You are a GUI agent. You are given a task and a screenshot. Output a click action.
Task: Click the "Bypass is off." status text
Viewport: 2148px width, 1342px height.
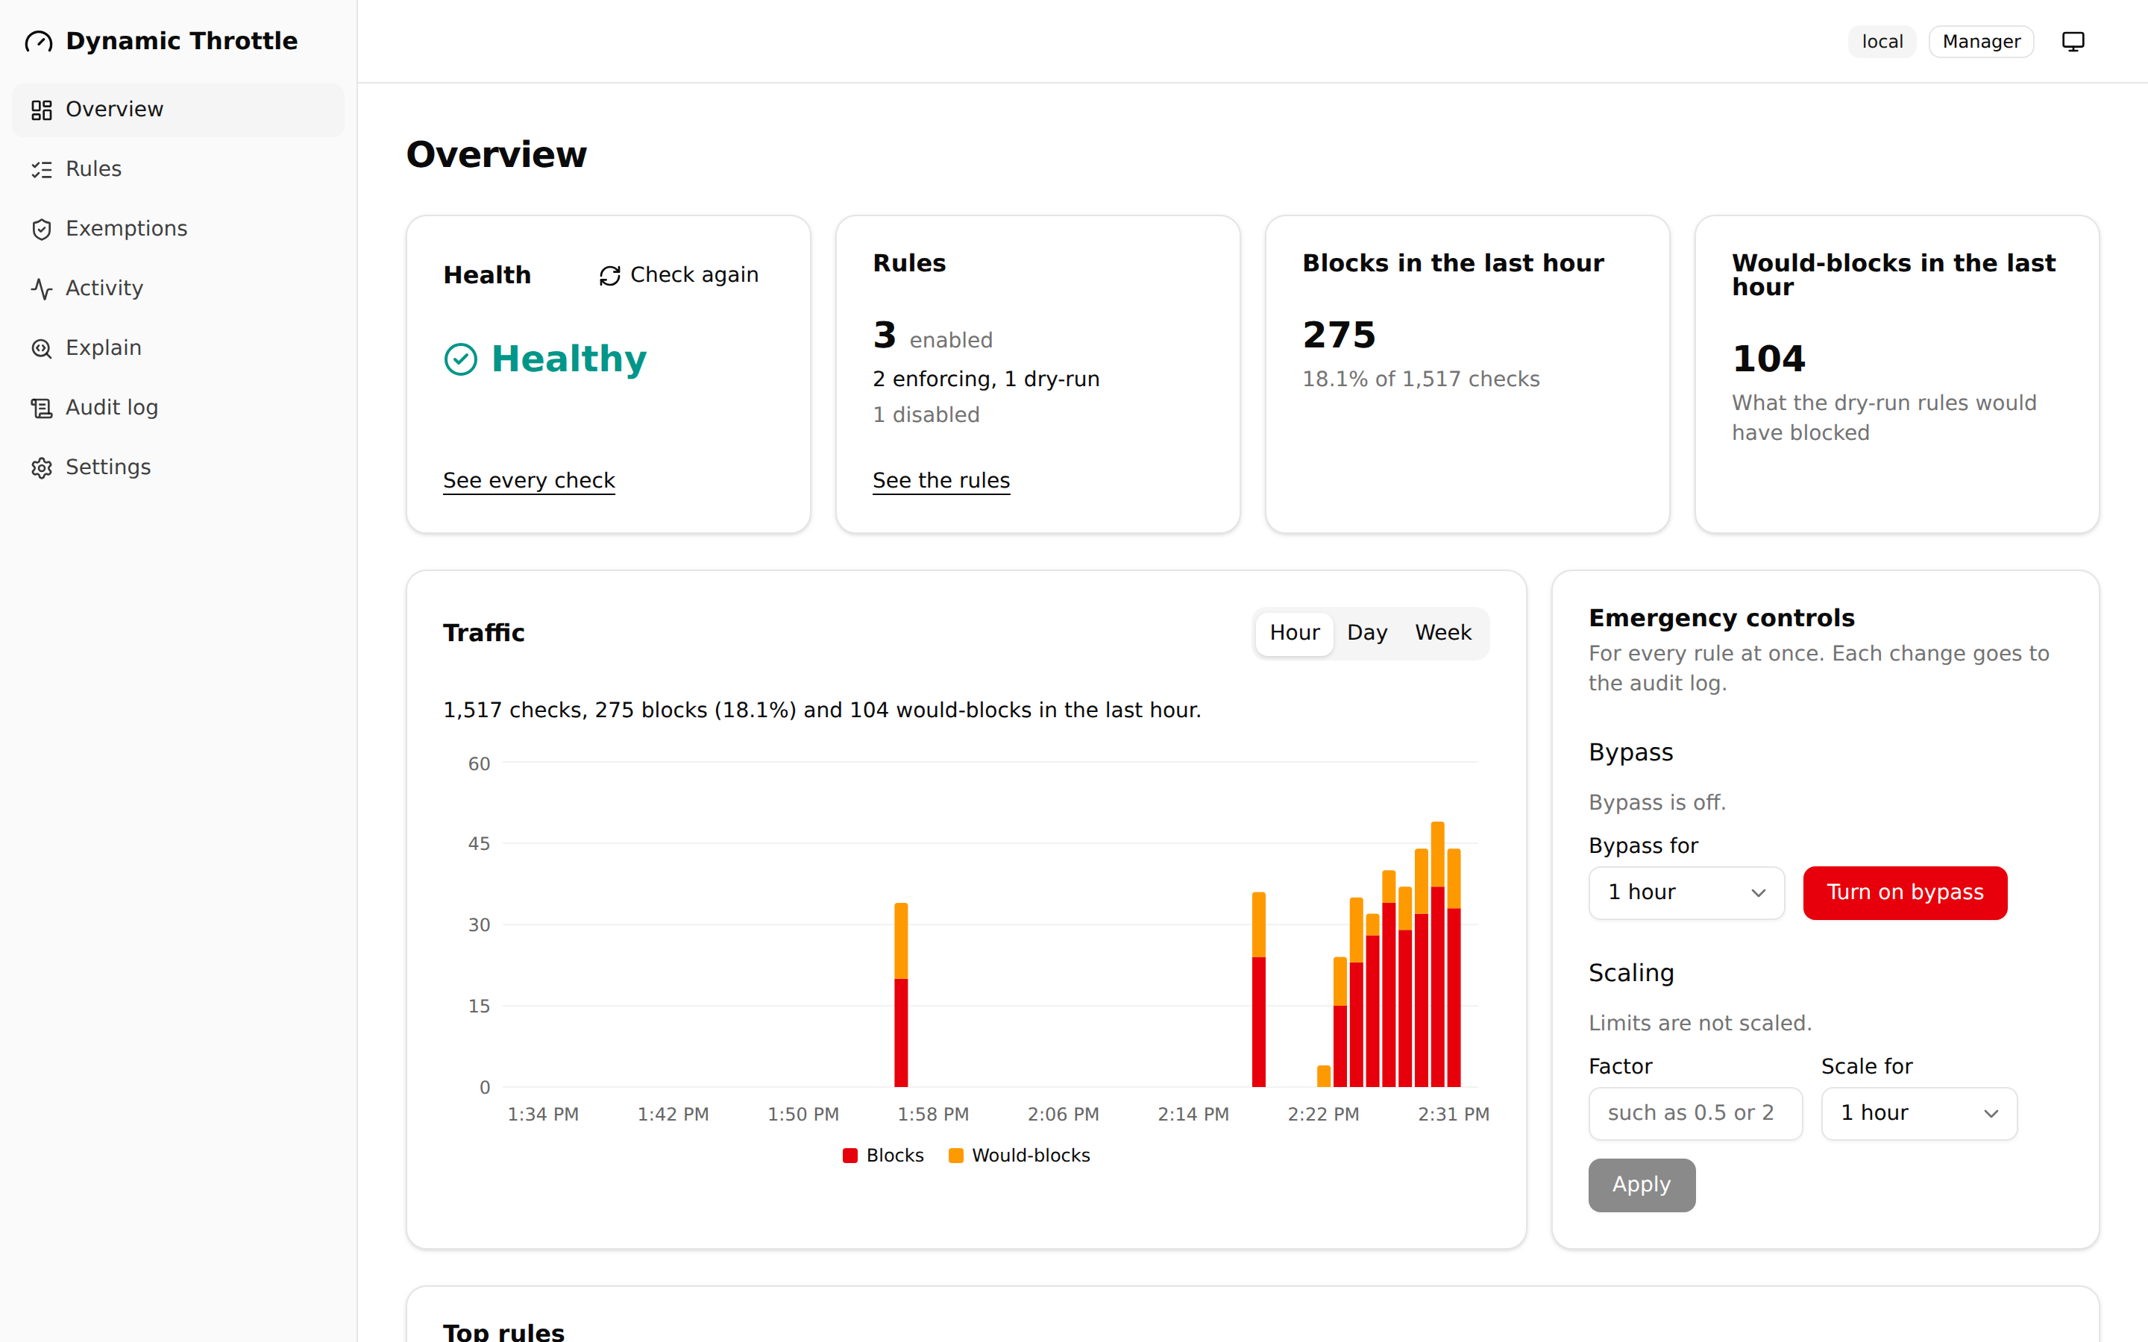1657,802
